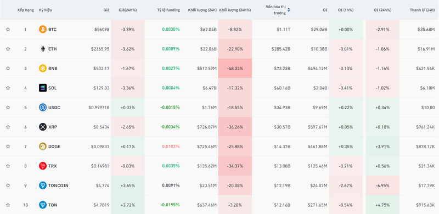
Task: Click the Dogecoin logo icon
Action: 43,147
